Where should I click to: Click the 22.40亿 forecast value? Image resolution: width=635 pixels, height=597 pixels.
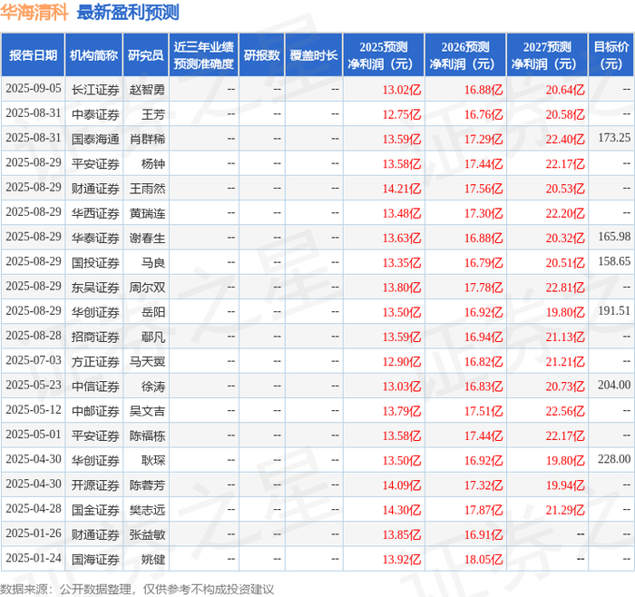tap(565, 139)
